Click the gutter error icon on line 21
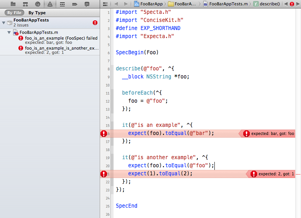The image size is (301, 218). (104, 174)
